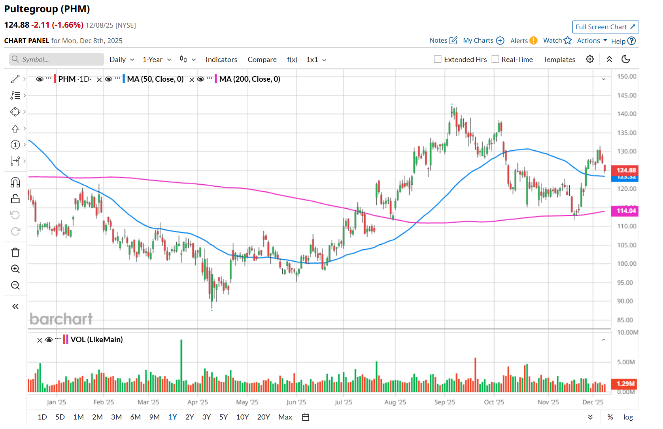The width and height of the screenshot is (663, 429).
Task: Switch to dark mode moon icon
Action: tap(625, 59)
